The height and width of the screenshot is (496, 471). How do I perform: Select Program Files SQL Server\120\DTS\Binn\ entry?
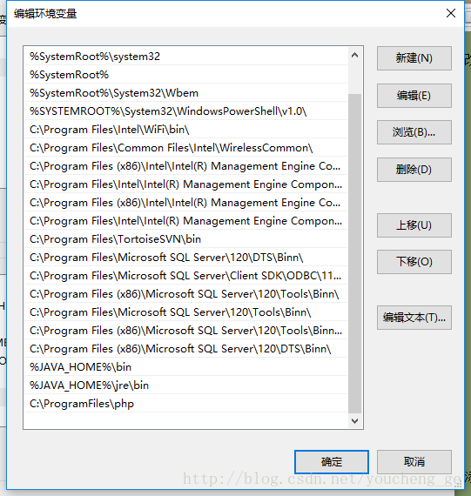click(185, 258)
